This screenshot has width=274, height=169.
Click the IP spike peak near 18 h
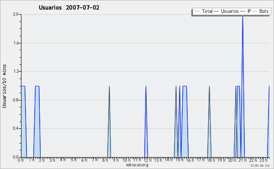point(209,87)
